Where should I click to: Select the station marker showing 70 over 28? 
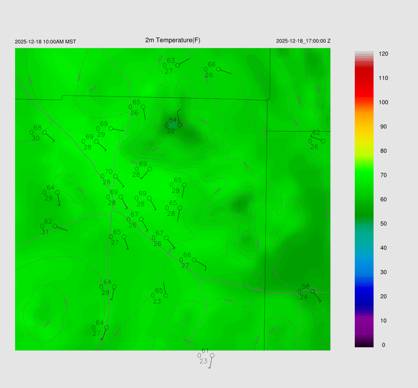116,176
